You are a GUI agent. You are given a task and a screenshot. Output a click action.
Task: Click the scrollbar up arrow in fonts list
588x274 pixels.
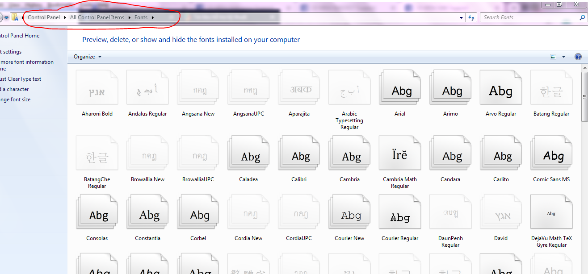tap(584, 67)
